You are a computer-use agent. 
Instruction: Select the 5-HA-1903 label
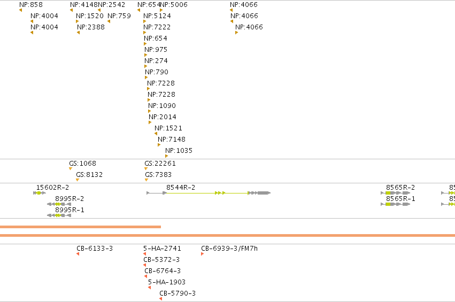tap(167, 282)
